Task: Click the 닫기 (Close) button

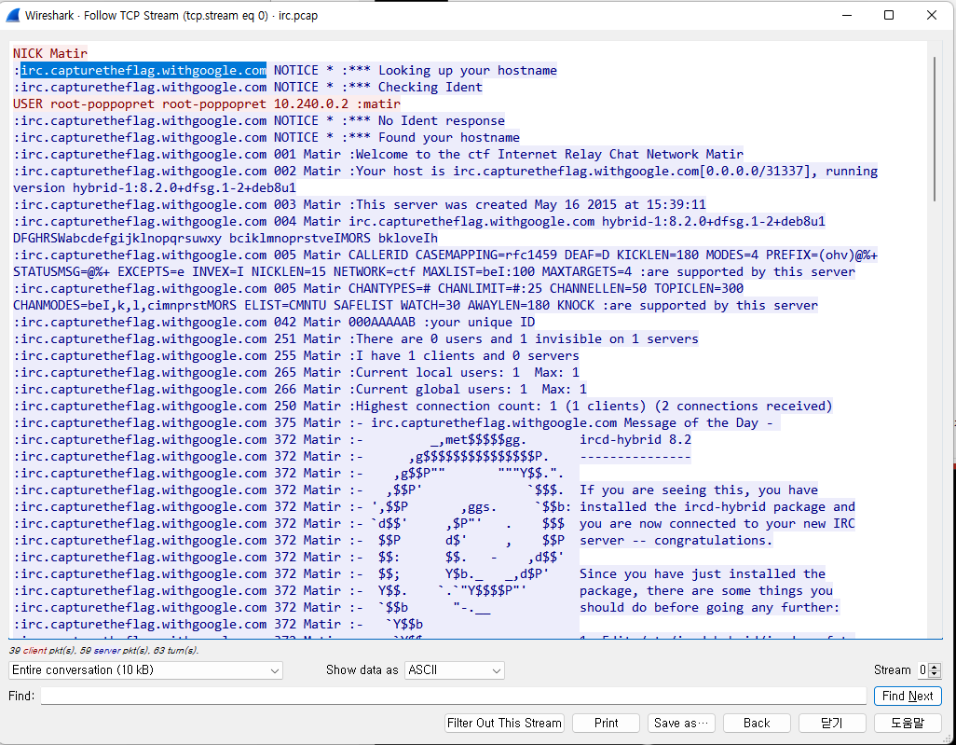Action: point(832,723)
